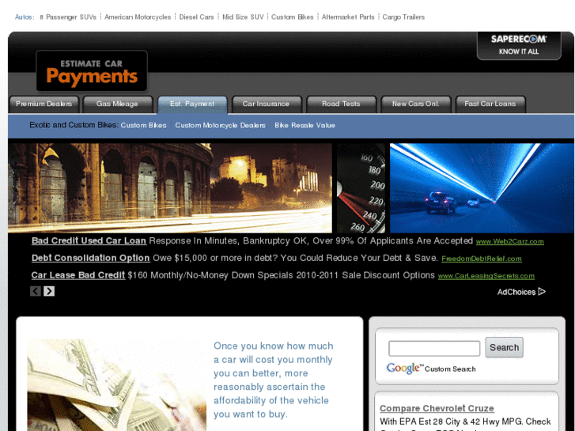
Task: Click the blue tunnel cars banner image
Action: 482,187
